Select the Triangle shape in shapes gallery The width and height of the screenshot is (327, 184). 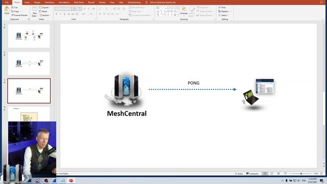click(158, 11)
